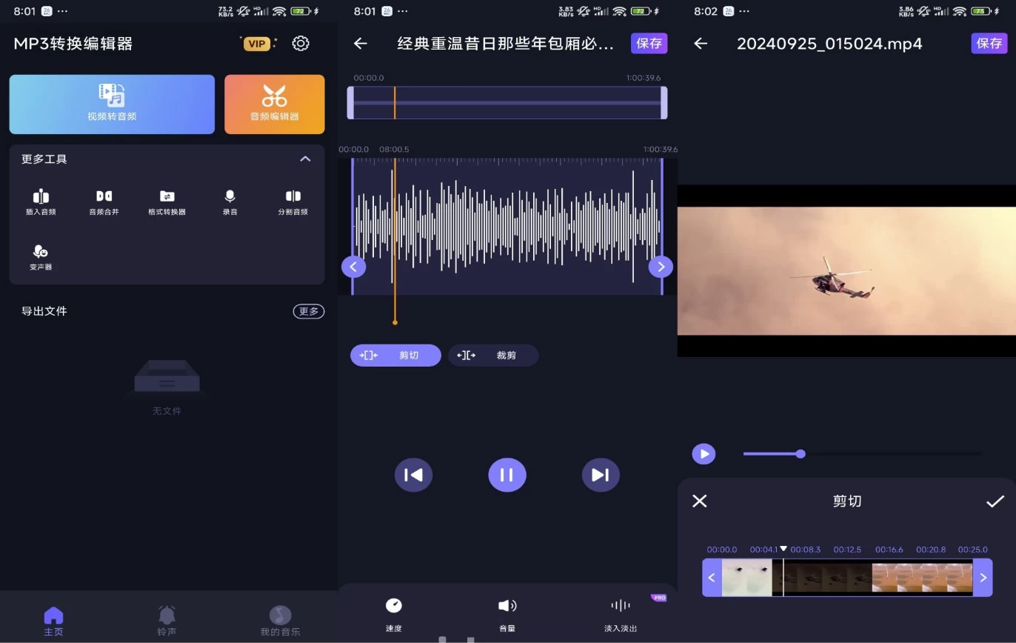Open the 分割音频 split audio tool
Viewport: 1016px width, 643px height.
pos(293,201)
